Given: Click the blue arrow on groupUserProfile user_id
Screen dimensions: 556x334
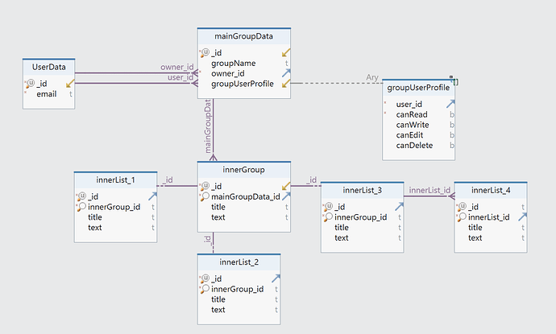Looking at the screenshot, I should (451, 104).
